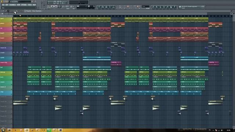
Task: Open the clip menu of the first snare long clip
Action: coord(111,62)
